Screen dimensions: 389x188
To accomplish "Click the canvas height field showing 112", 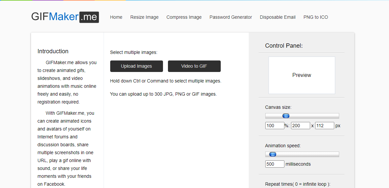I will 325,126.
